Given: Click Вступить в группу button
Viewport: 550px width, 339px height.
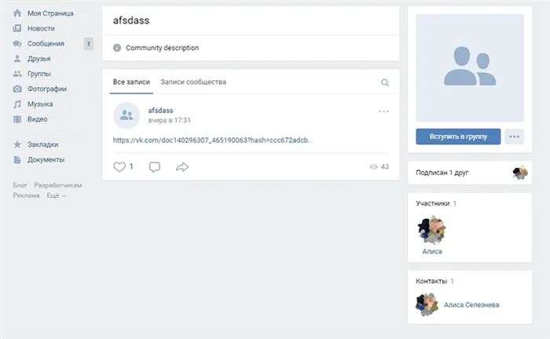Looking at the screenshot, I should point(458,137).
